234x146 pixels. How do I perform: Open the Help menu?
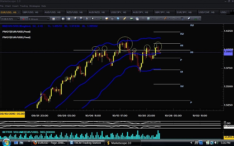tap(43, 6)
